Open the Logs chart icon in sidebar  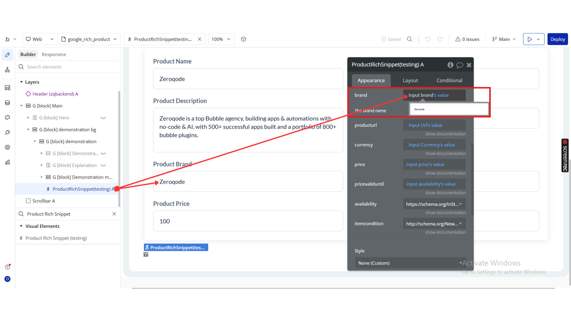pos(7,162)
